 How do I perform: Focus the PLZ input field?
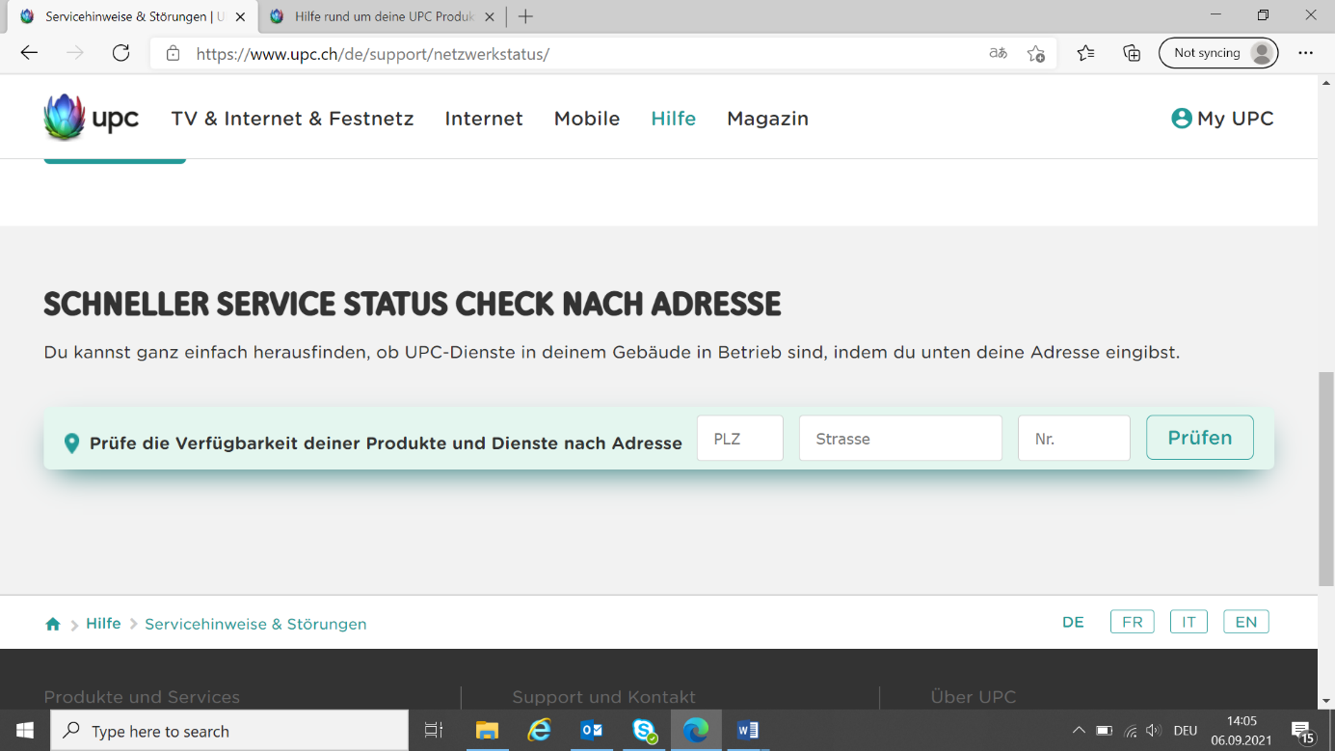point(739,439)
